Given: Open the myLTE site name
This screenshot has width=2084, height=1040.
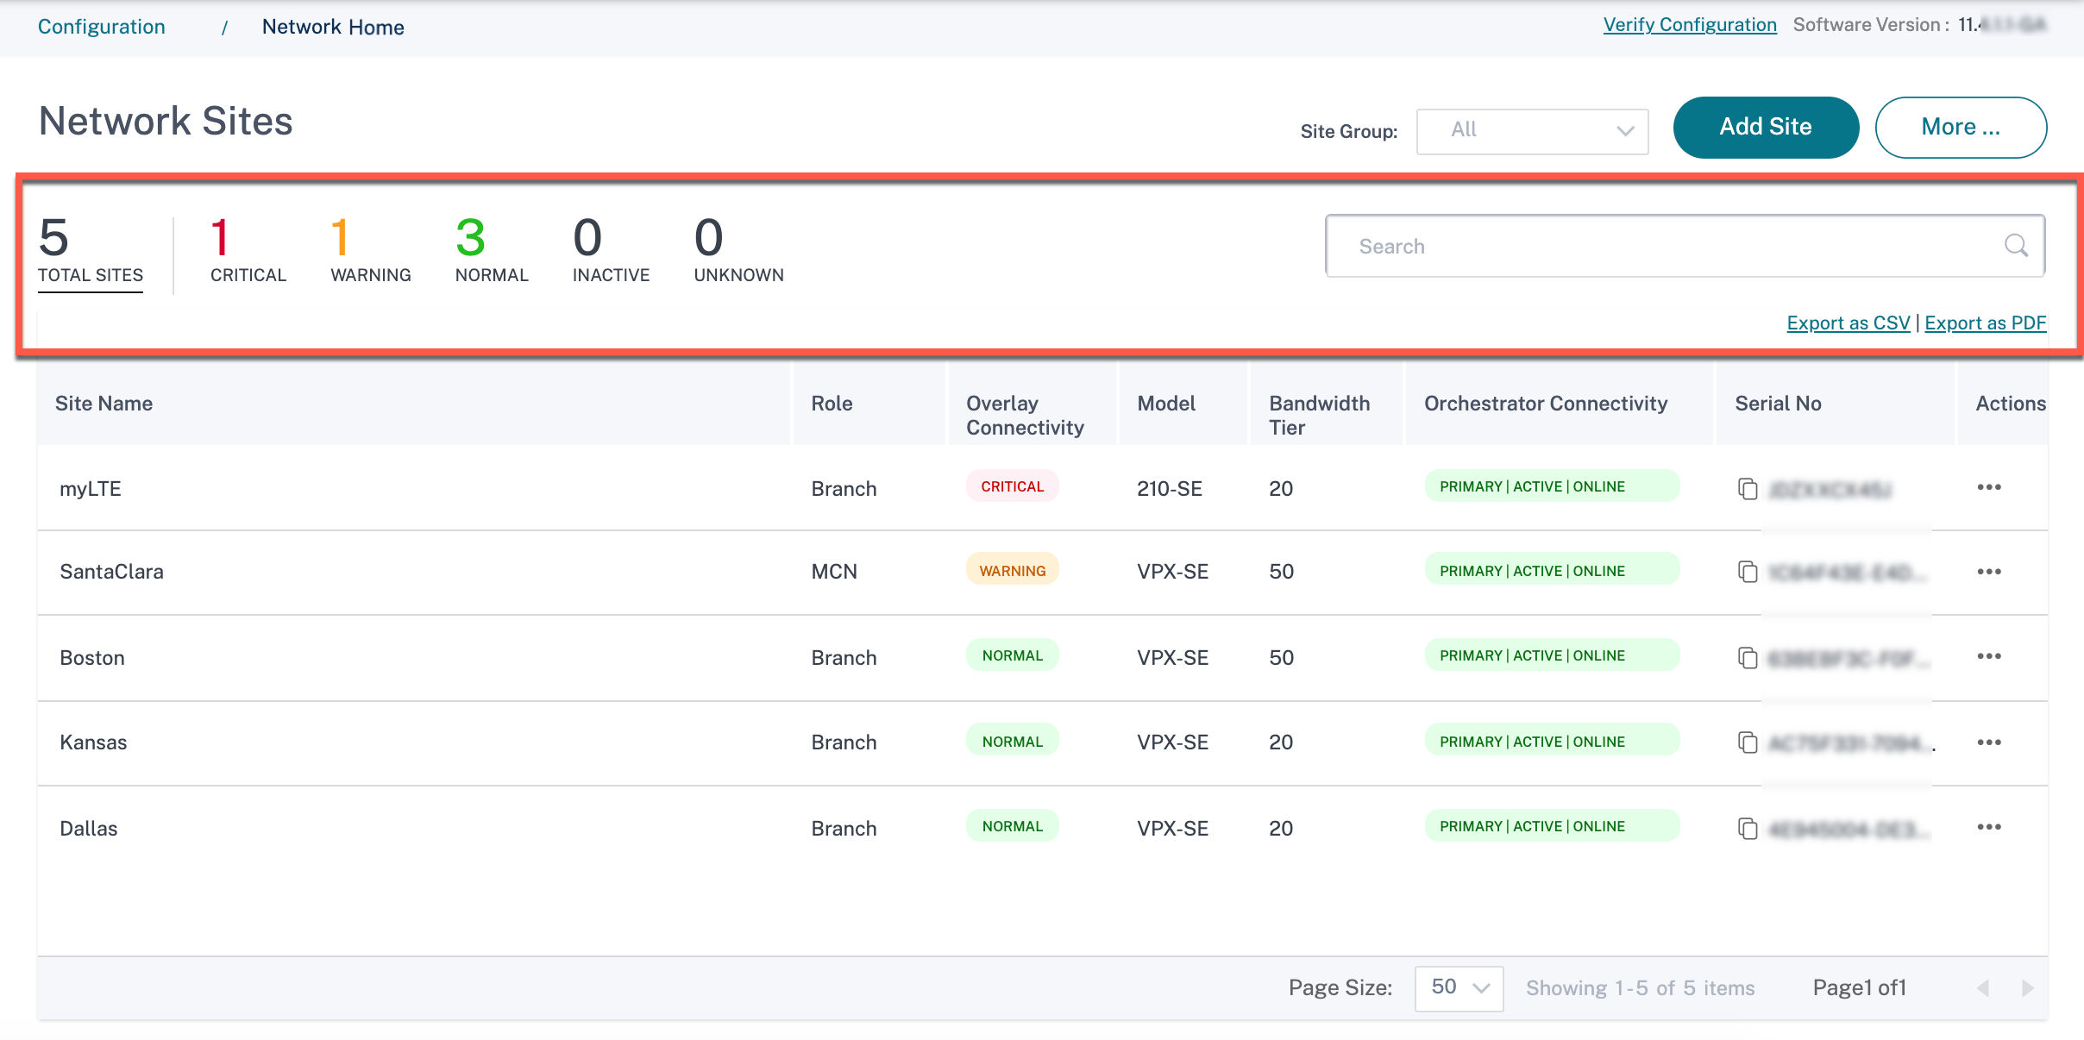Looking at the screenshot, I should (x=91, y=489).
